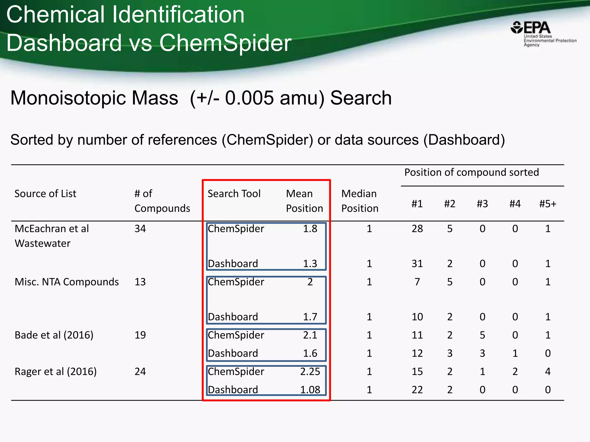Click the 'Search Tool' column header
This screenshot has width=590, height=442.
(x=234, y=194)
